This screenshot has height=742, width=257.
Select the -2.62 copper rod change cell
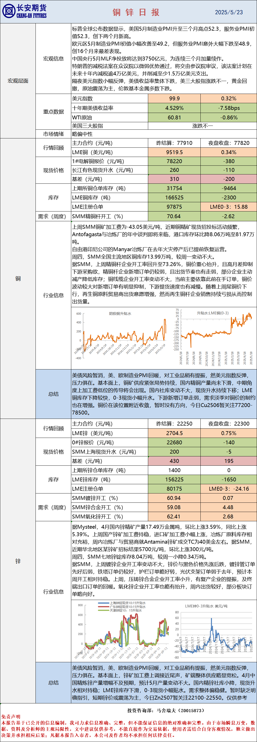pyautogui.click(x=229, y=216)
